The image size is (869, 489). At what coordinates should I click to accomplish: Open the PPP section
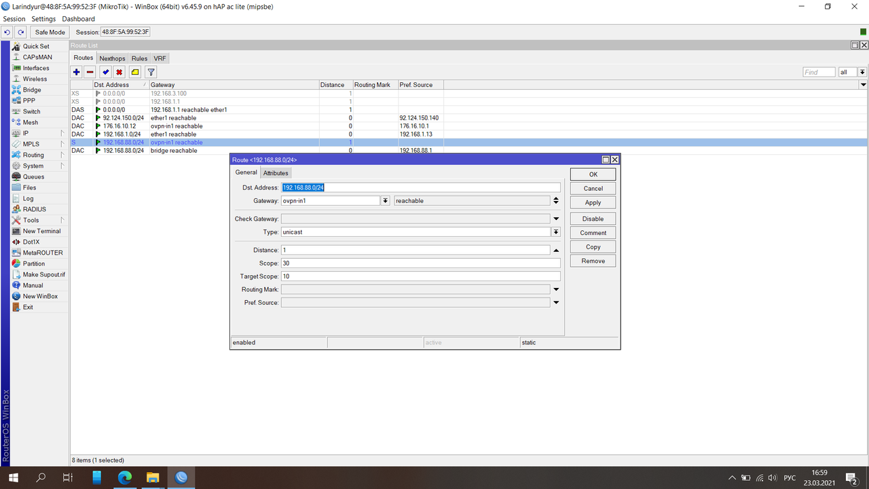tap(29, 101)
